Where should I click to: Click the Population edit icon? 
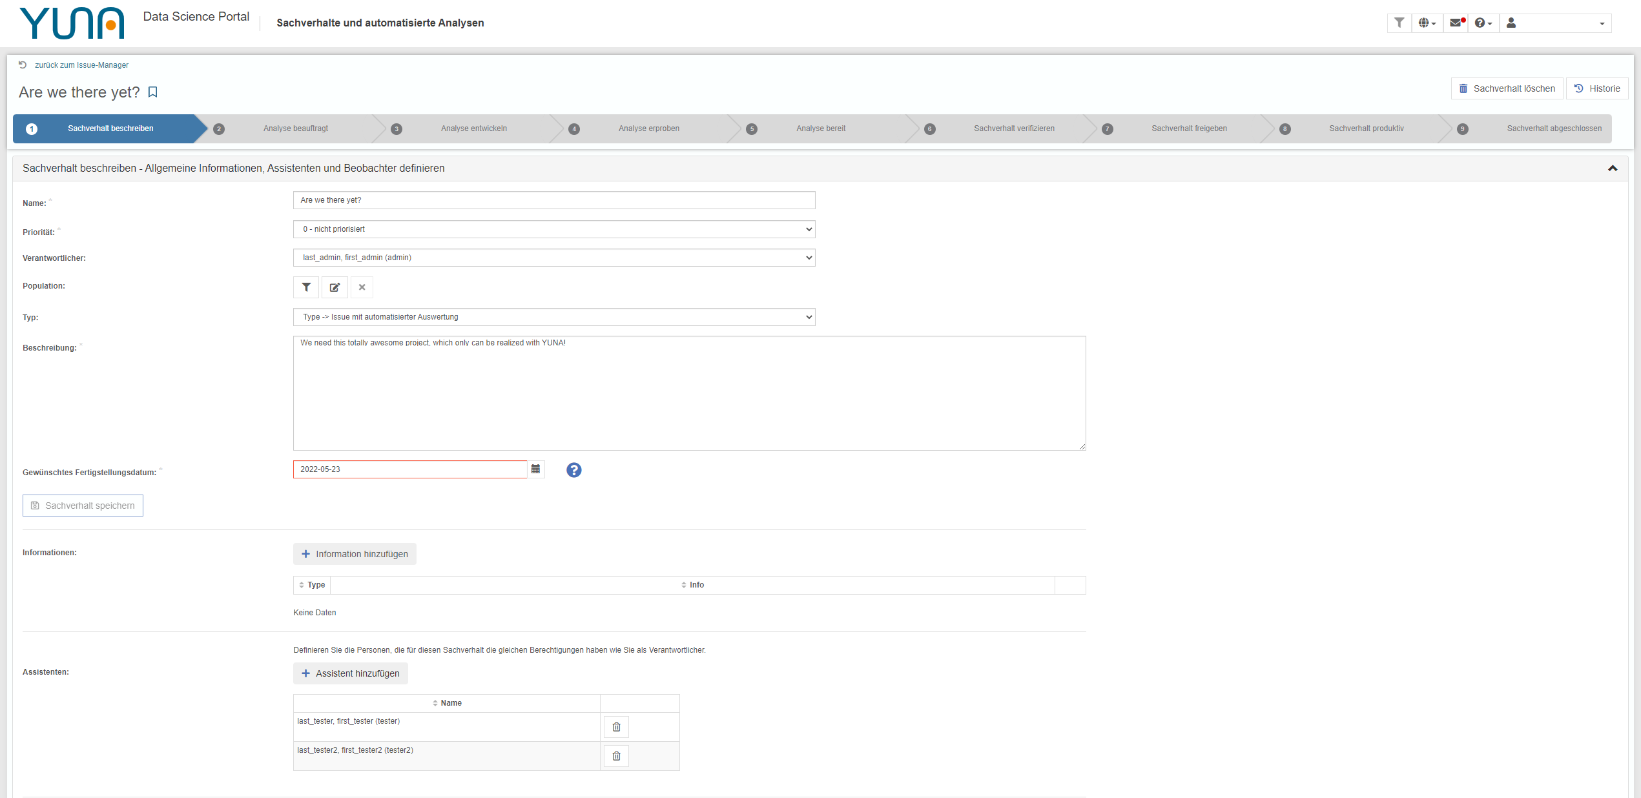coord(335,287)
